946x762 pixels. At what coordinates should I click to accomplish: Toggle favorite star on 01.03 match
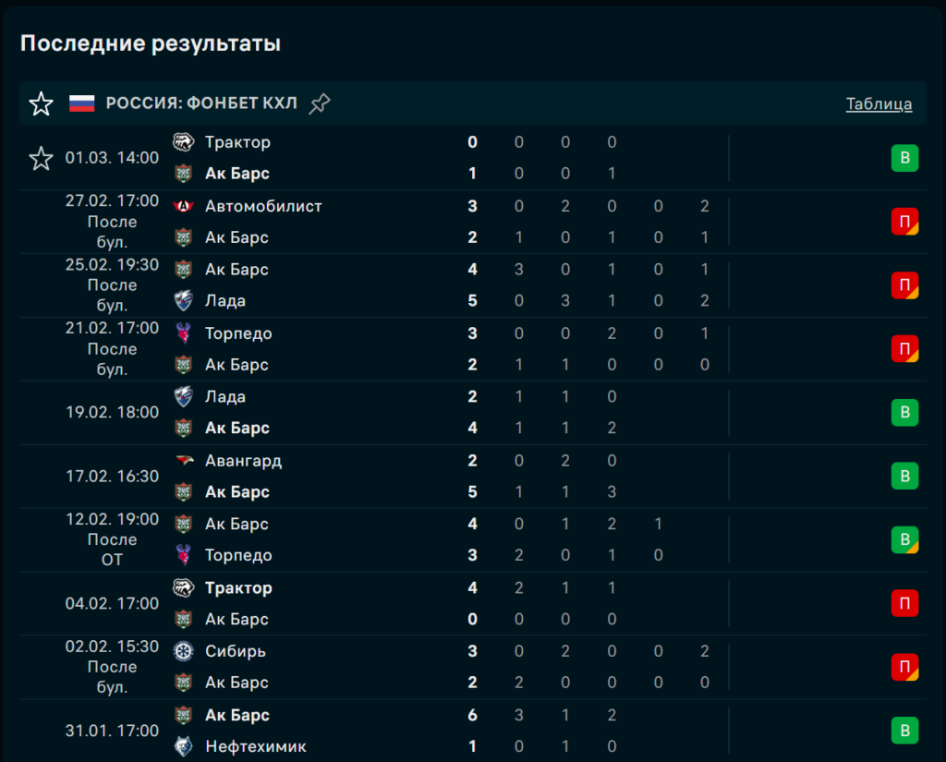[x=41, y=158]
